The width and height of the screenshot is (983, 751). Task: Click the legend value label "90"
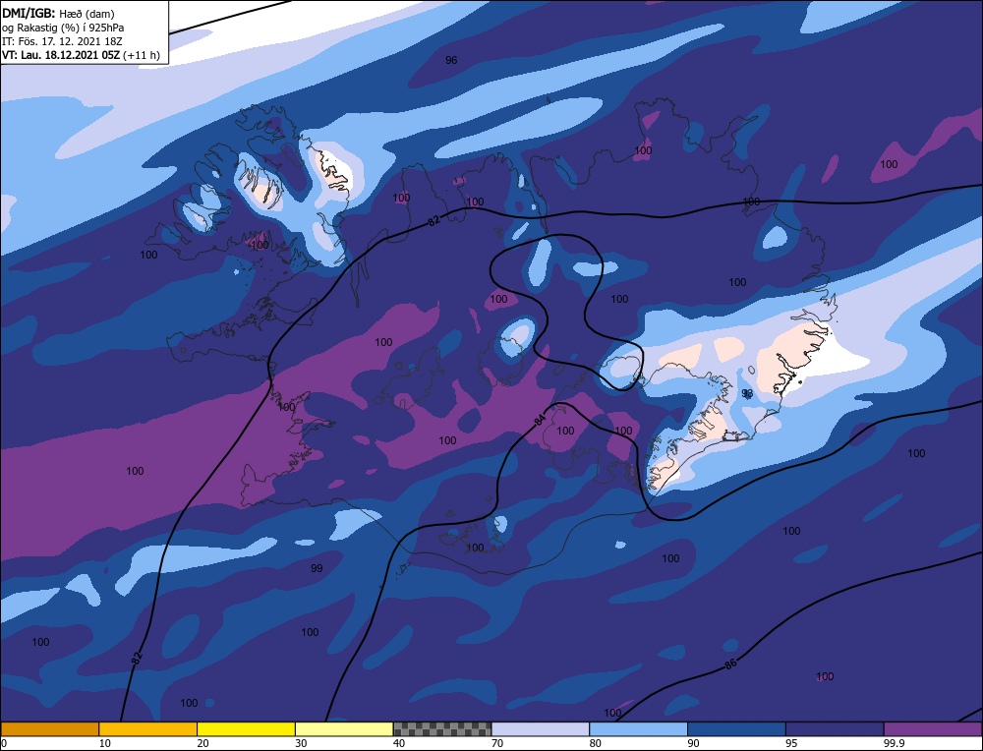click(693, 743)
